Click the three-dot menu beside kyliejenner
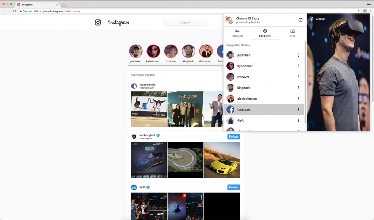The height and width of the screenshot is (220, 374). (298, 66)
